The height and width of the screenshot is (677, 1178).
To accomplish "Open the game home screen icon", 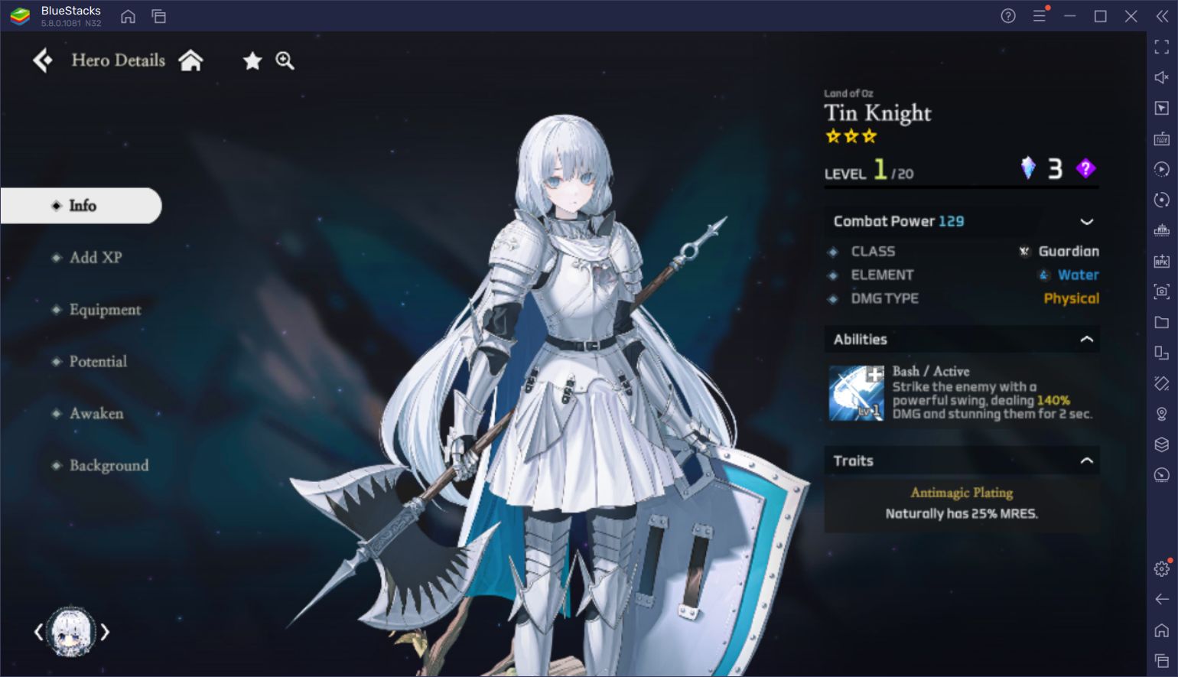I will point(191,60).
